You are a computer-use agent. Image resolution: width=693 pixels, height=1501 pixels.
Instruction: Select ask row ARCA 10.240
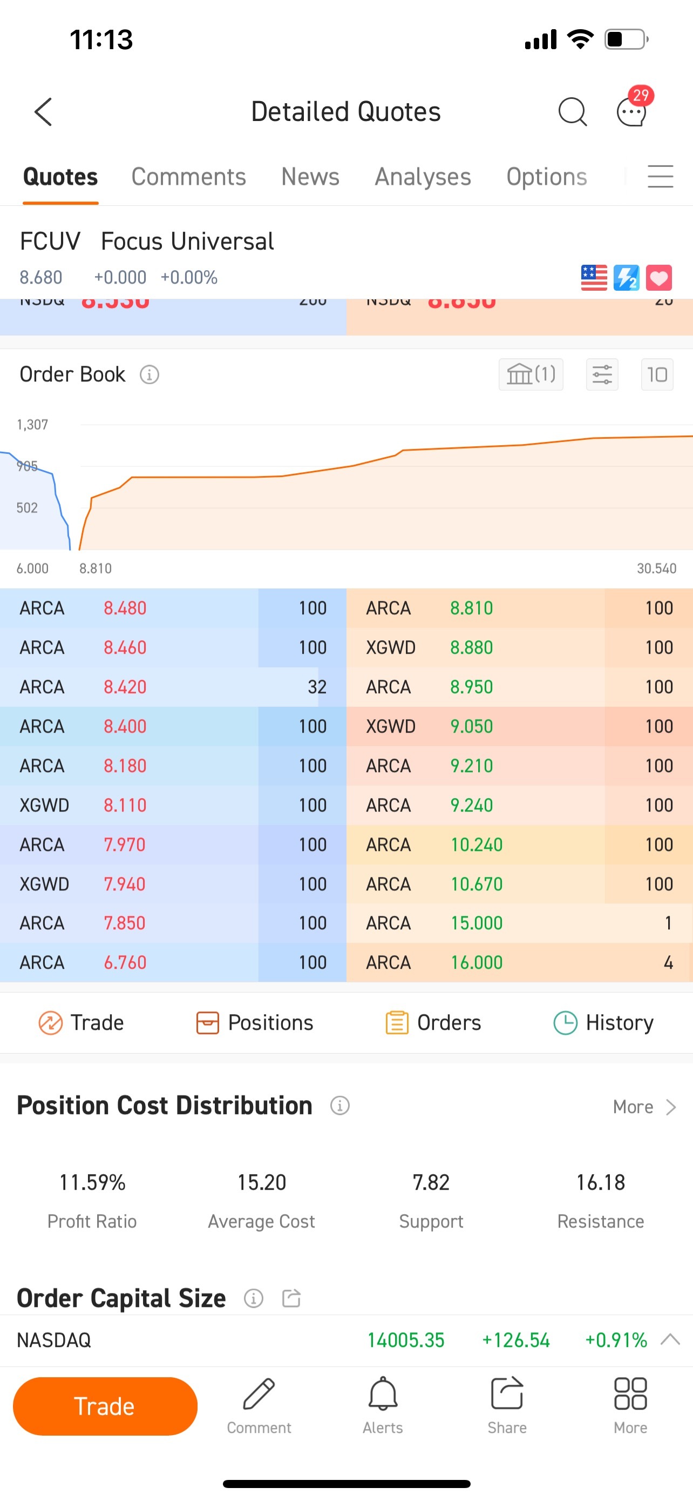click(x=520, y=845)
